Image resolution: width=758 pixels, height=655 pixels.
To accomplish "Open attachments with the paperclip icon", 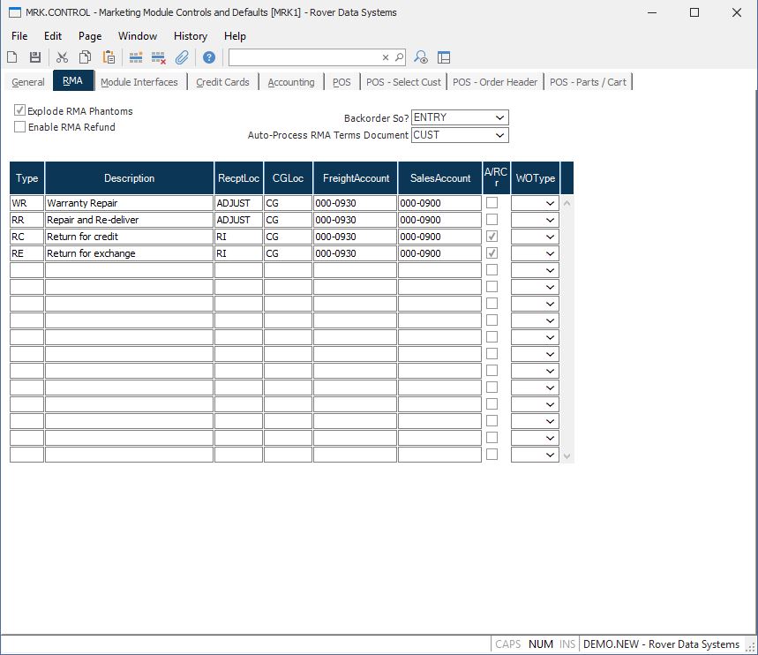I will click(x=182, y=57).
